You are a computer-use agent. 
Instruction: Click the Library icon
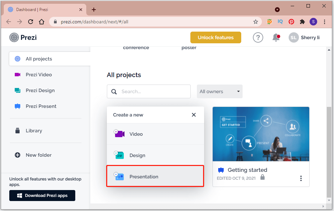pos(18,131)
